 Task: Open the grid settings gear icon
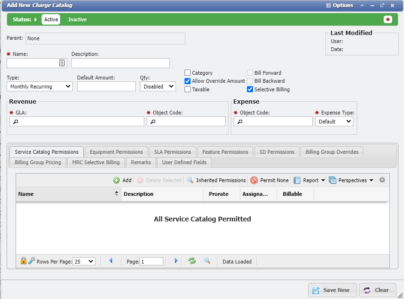coord(382,180)
